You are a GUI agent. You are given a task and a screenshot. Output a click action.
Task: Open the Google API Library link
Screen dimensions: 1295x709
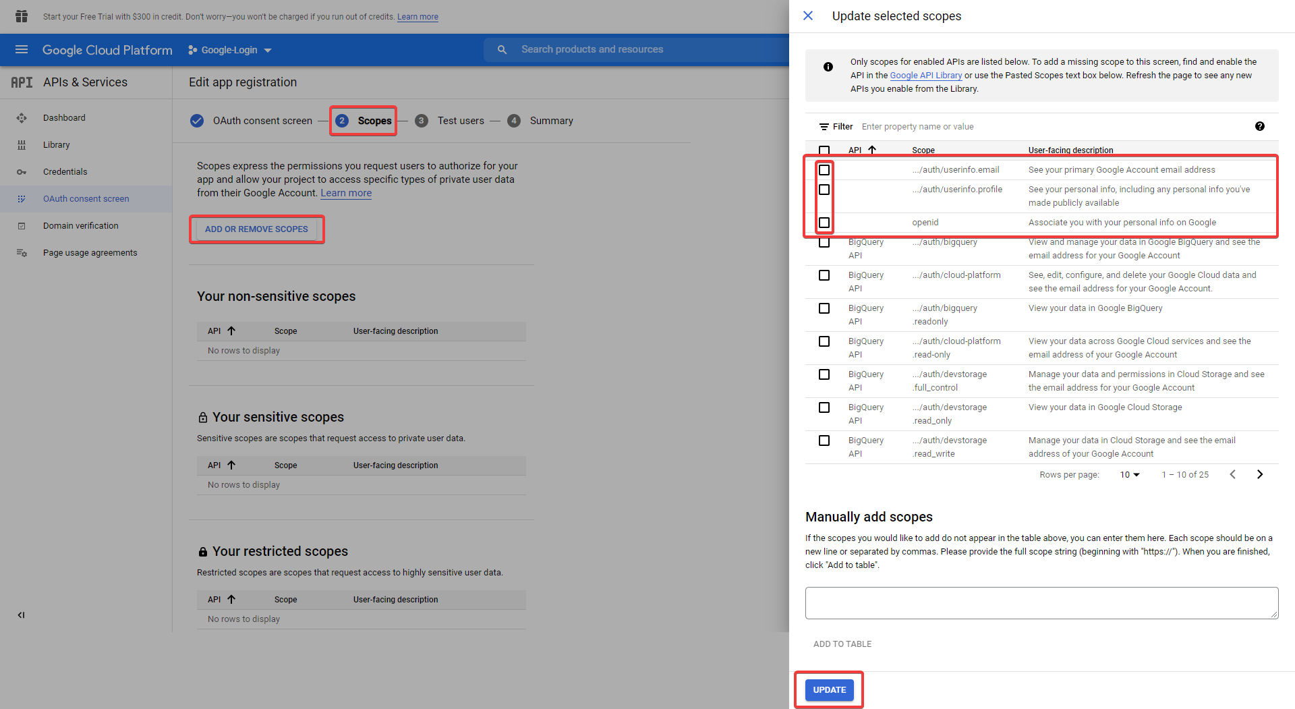[x=926, y=76]
